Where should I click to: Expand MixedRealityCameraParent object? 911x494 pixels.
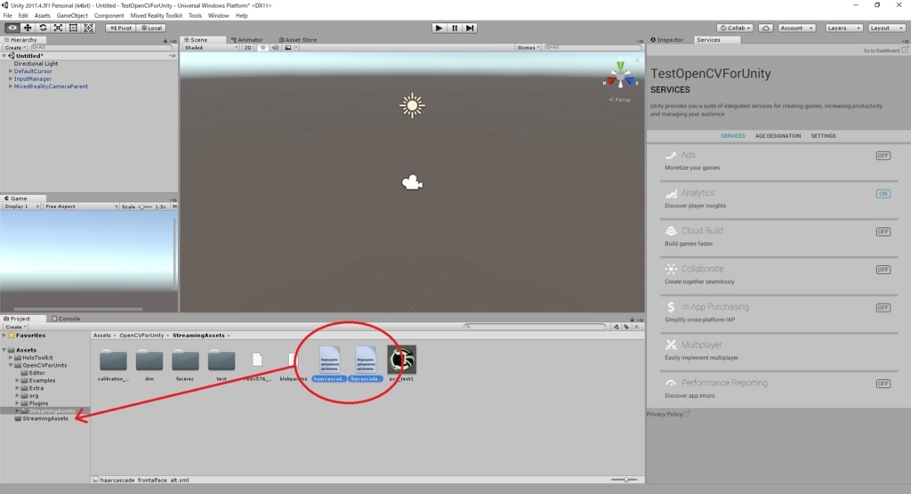pos(11,86)
